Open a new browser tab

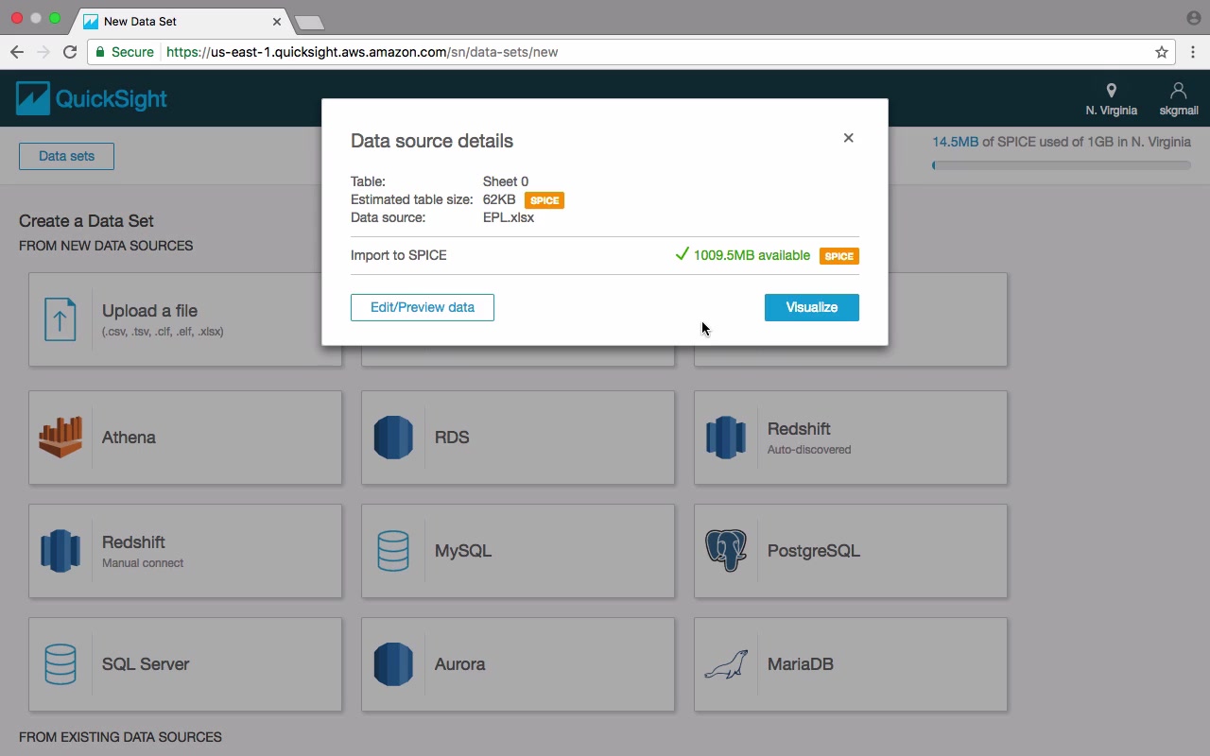tap(309, 22)
